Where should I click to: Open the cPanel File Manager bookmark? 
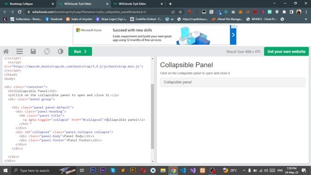pos(227,19)
